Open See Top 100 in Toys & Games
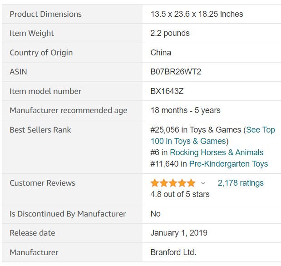Viewport: 281px width, 266px height. (x=213, y=135)
